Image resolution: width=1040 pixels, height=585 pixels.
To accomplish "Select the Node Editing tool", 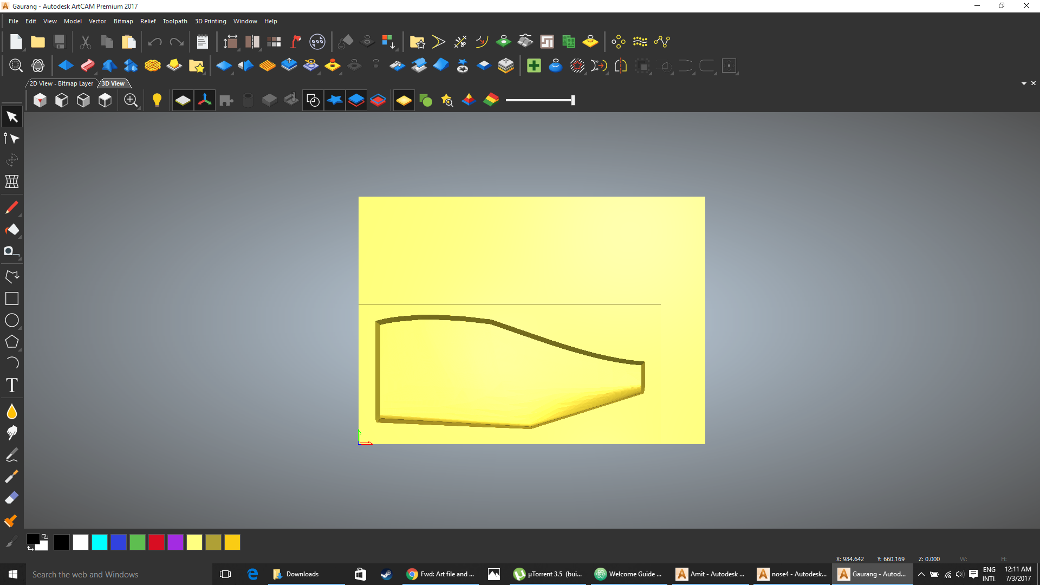I will coord(12,139).
